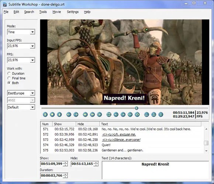Decrease Show time with down spinner
214x184 pixels.
click(65, 165)
